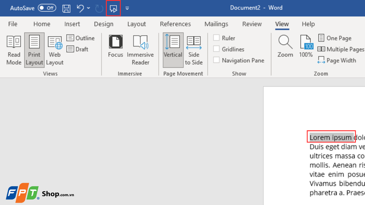Open the Undo history dropdown arrow
The image size is (365, 205).
89,8
